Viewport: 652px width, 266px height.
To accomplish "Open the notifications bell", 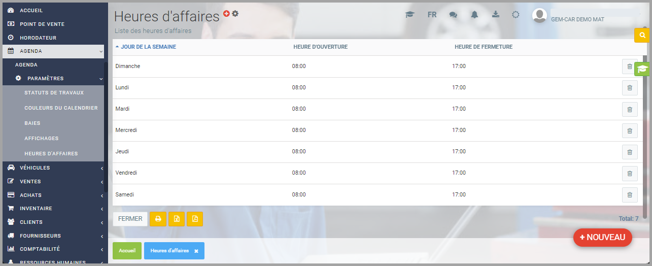I will 474,15.
